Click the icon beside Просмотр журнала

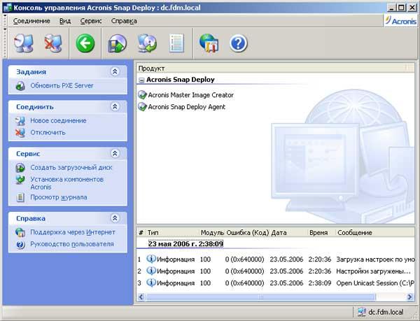click(20, 197)
